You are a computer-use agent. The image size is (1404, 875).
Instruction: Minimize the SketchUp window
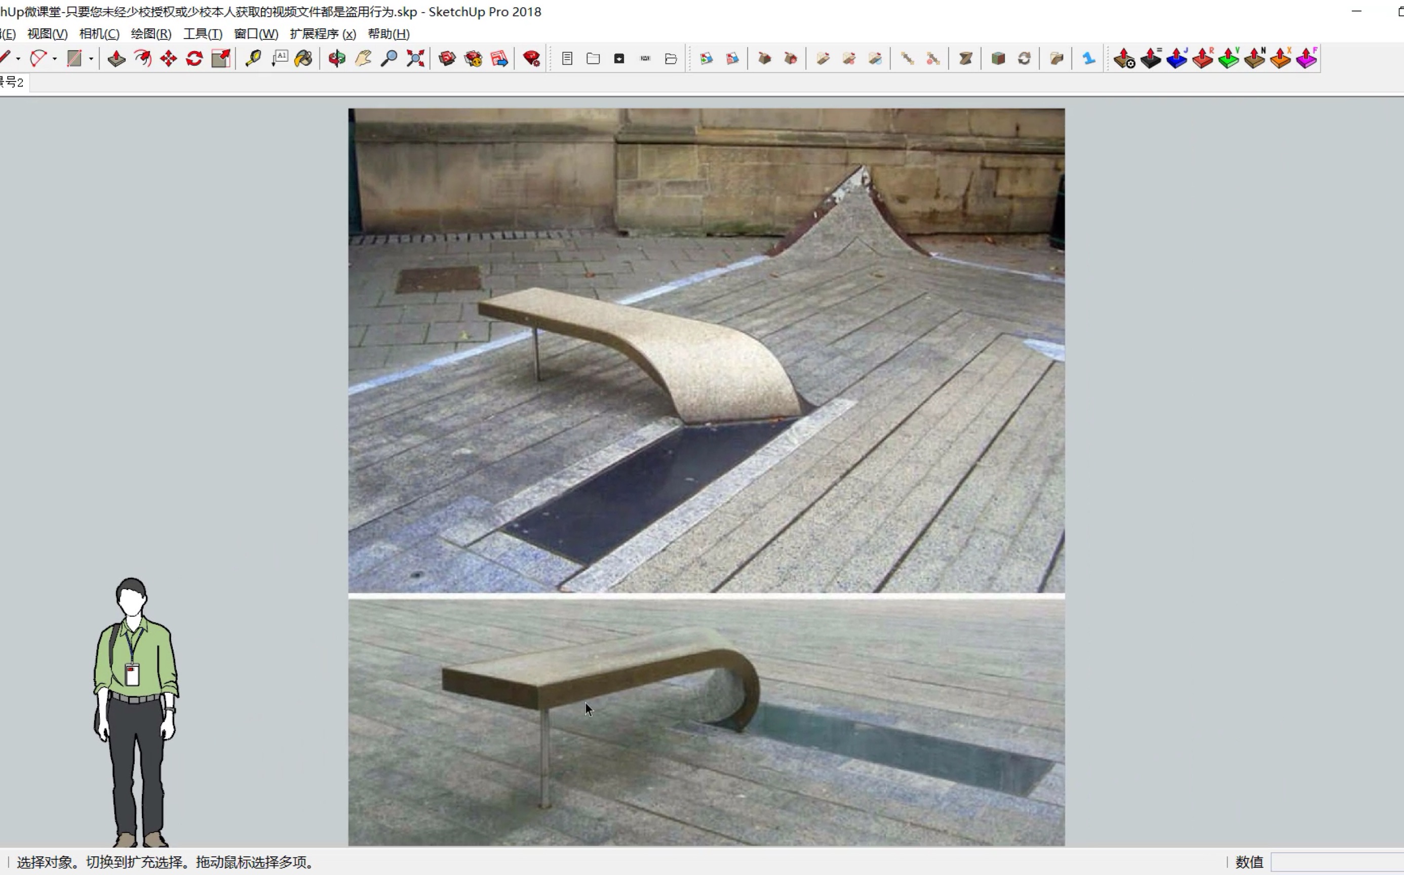coord(1356,12)
